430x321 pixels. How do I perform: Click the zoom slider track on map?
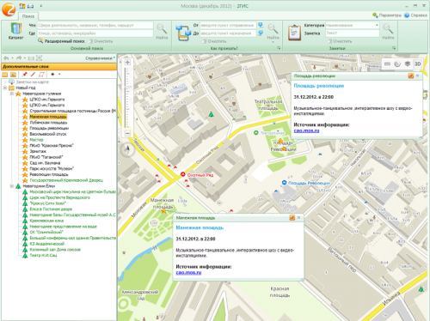[x=127, y=98]
